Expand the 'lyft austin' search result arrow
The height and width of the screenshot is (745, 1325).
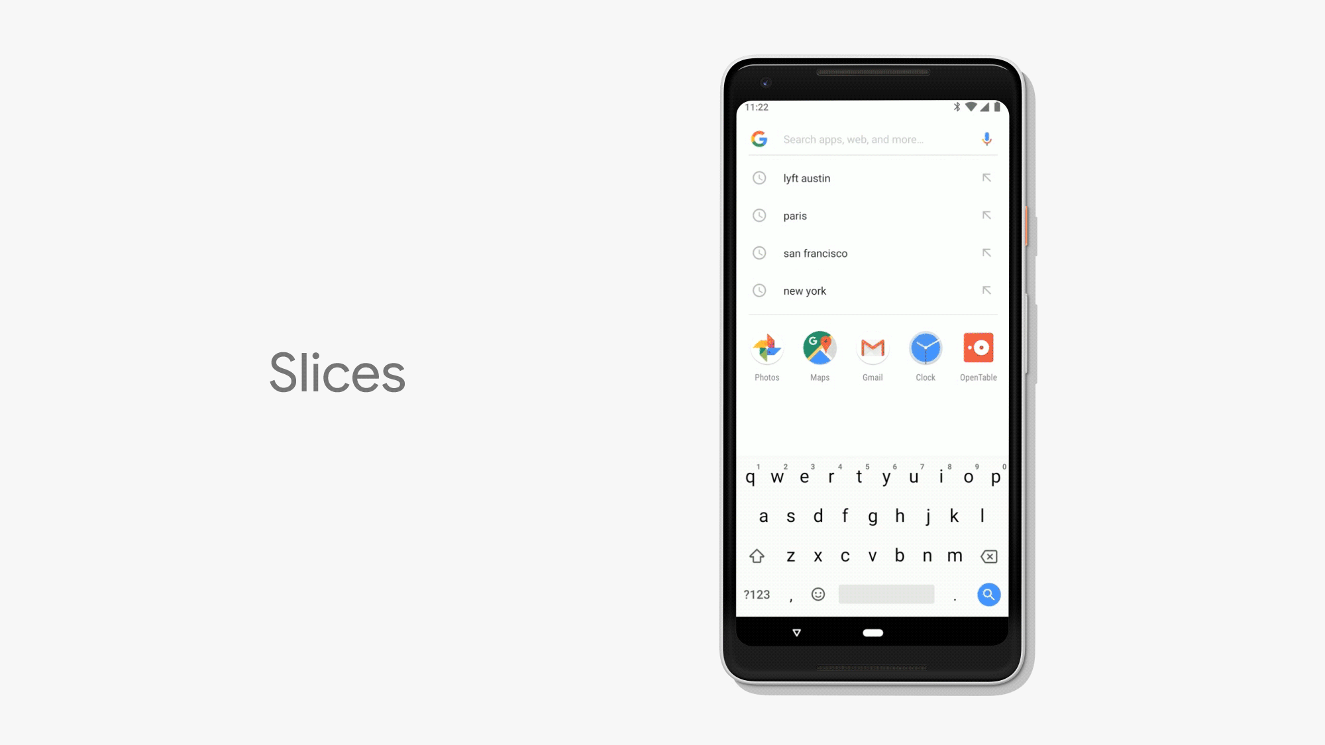point(986,177)
